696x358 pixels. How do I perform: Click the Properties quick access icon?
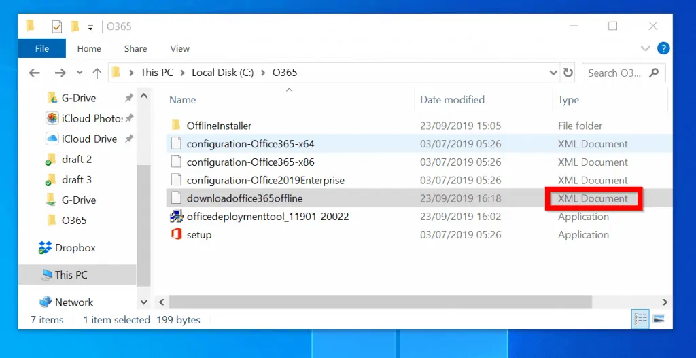[57, 27]
